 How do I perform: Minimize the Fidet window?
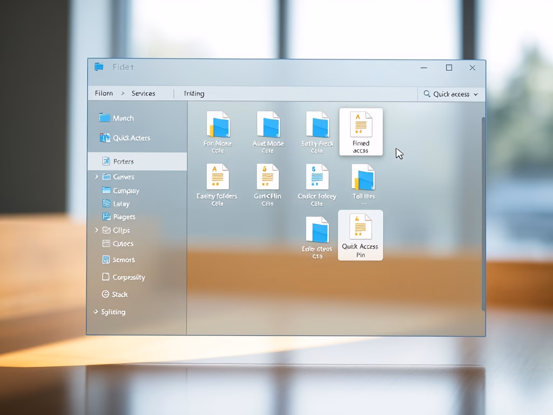[424, 68]
